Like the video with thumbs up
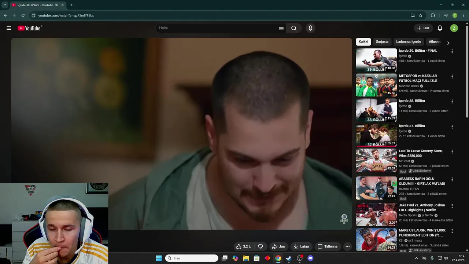This screenshot has width=469, height=264. coord(244,246)
